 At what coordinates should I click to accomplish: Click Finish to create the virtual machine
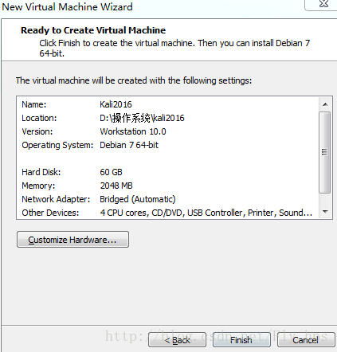[241, 340]
